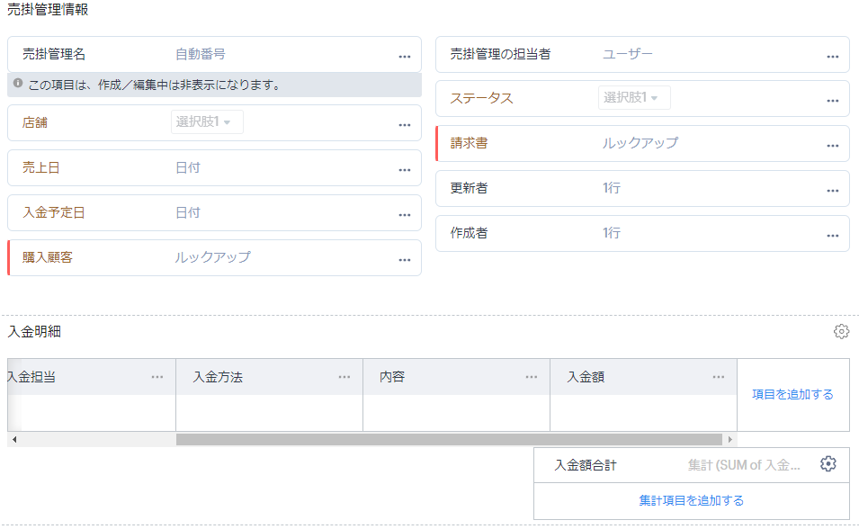Image resolution: width=859 pixels, height=529 pixels.
Task: Open options menu for 売掛管理名 field
Action: click(404, 57)
